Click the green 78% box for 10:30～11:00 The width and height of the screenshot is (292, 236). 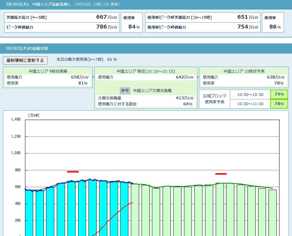click(279, 104)
